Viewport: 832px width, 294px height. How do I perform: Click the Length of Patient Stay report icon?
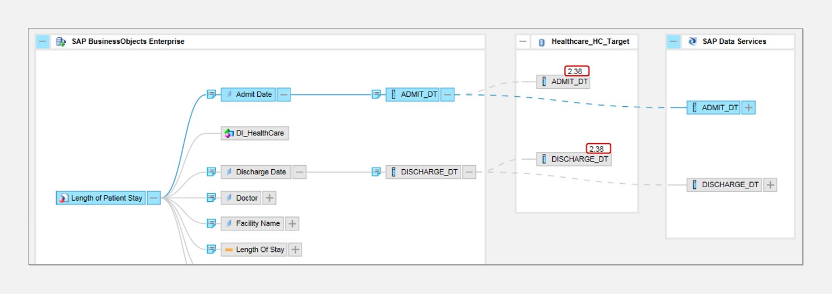coord(64,198)
